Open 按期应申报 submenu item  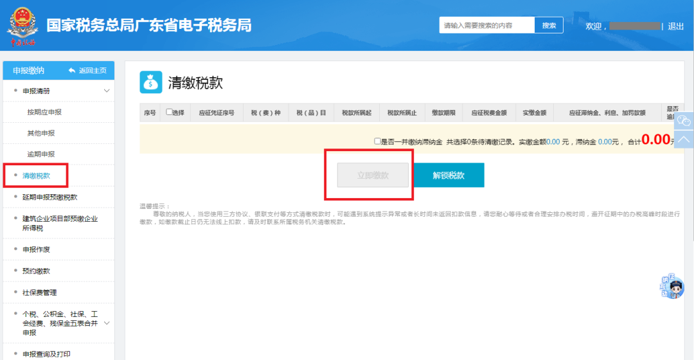click(x=44, y=112)
